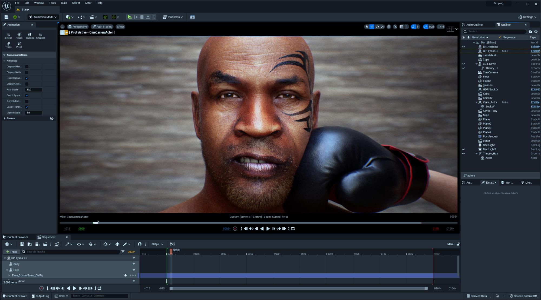Add new folder in the Outliner
The image size is (541, 300).
[x=530, y=32]
